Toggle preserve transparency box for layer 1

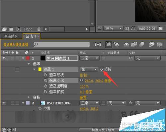point(103,58)
